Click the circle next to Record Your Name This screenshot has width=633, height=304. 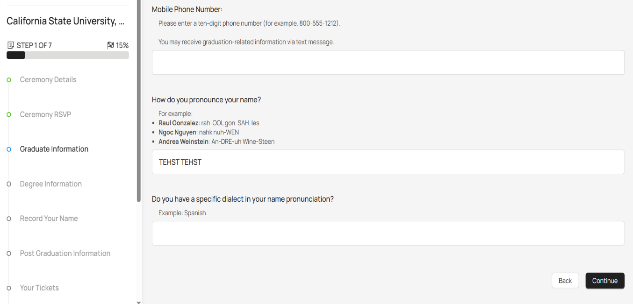point(8,219)
